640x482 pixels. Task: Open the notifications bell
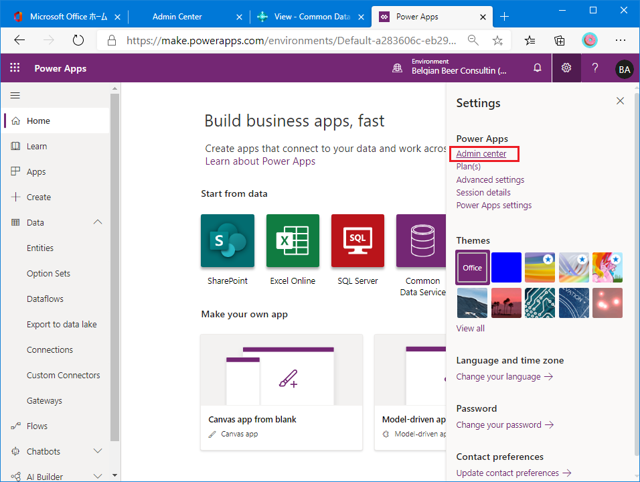click(x=537, y=68)
